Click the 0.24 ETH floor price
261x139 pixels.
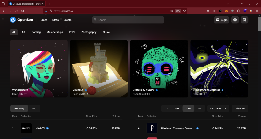[218, 128]
